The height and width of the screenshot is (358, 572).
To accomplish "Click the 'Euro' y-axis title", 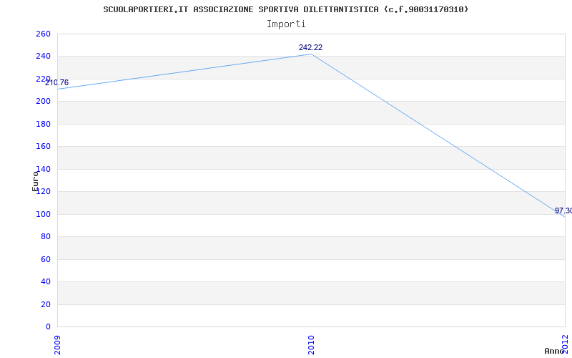I will click(x=35, y=181).
